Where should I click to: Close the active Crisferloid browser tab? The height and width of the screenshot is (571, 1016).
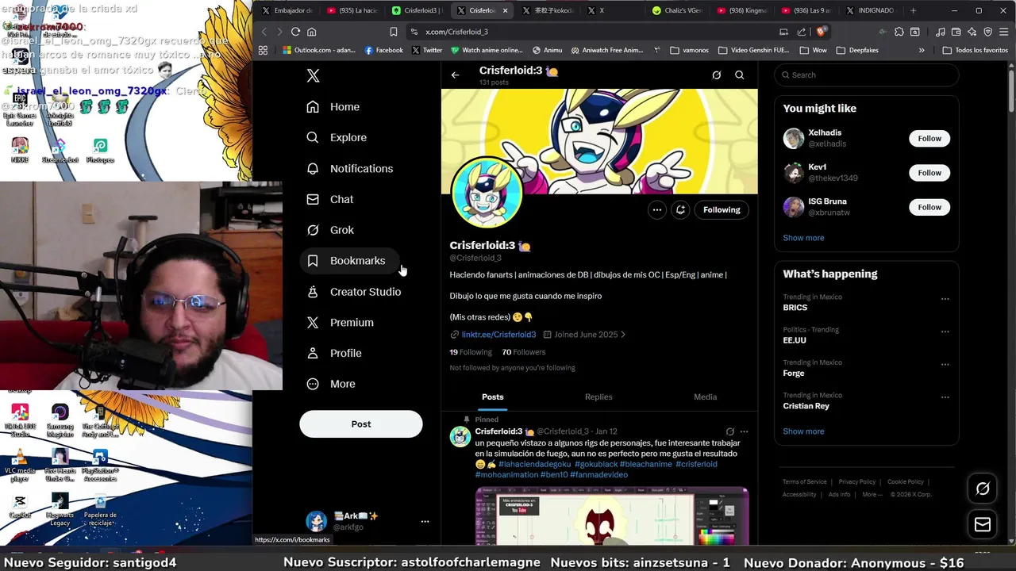click(505, 10)
